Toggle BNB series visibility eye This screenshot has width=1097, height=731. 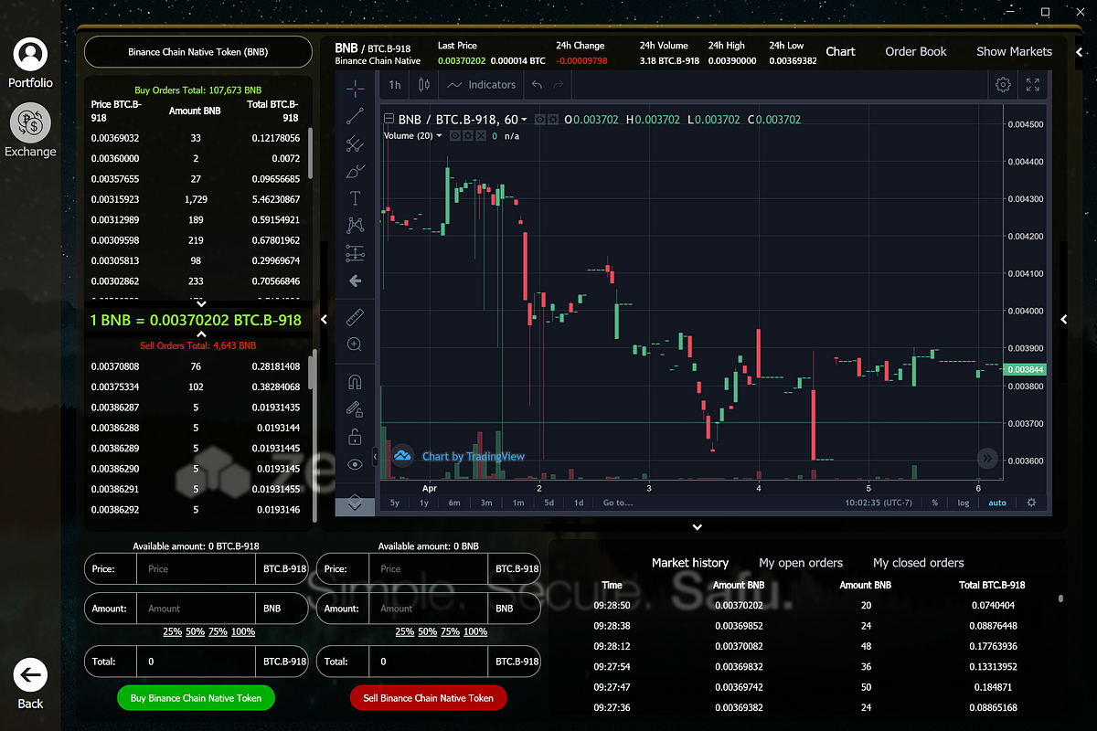540,120
